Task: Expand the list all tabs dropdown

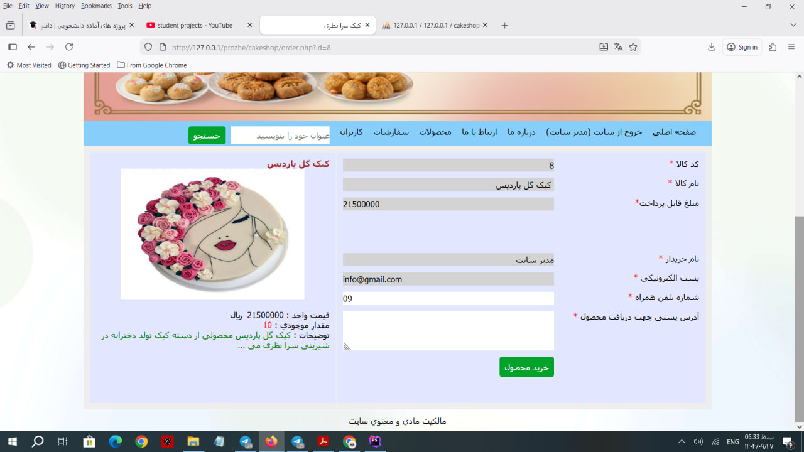Action: [x=793, y=26]
